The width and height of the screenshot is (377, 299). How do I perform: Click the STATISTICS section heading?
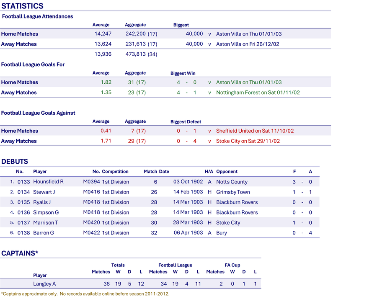coord(22,6)
